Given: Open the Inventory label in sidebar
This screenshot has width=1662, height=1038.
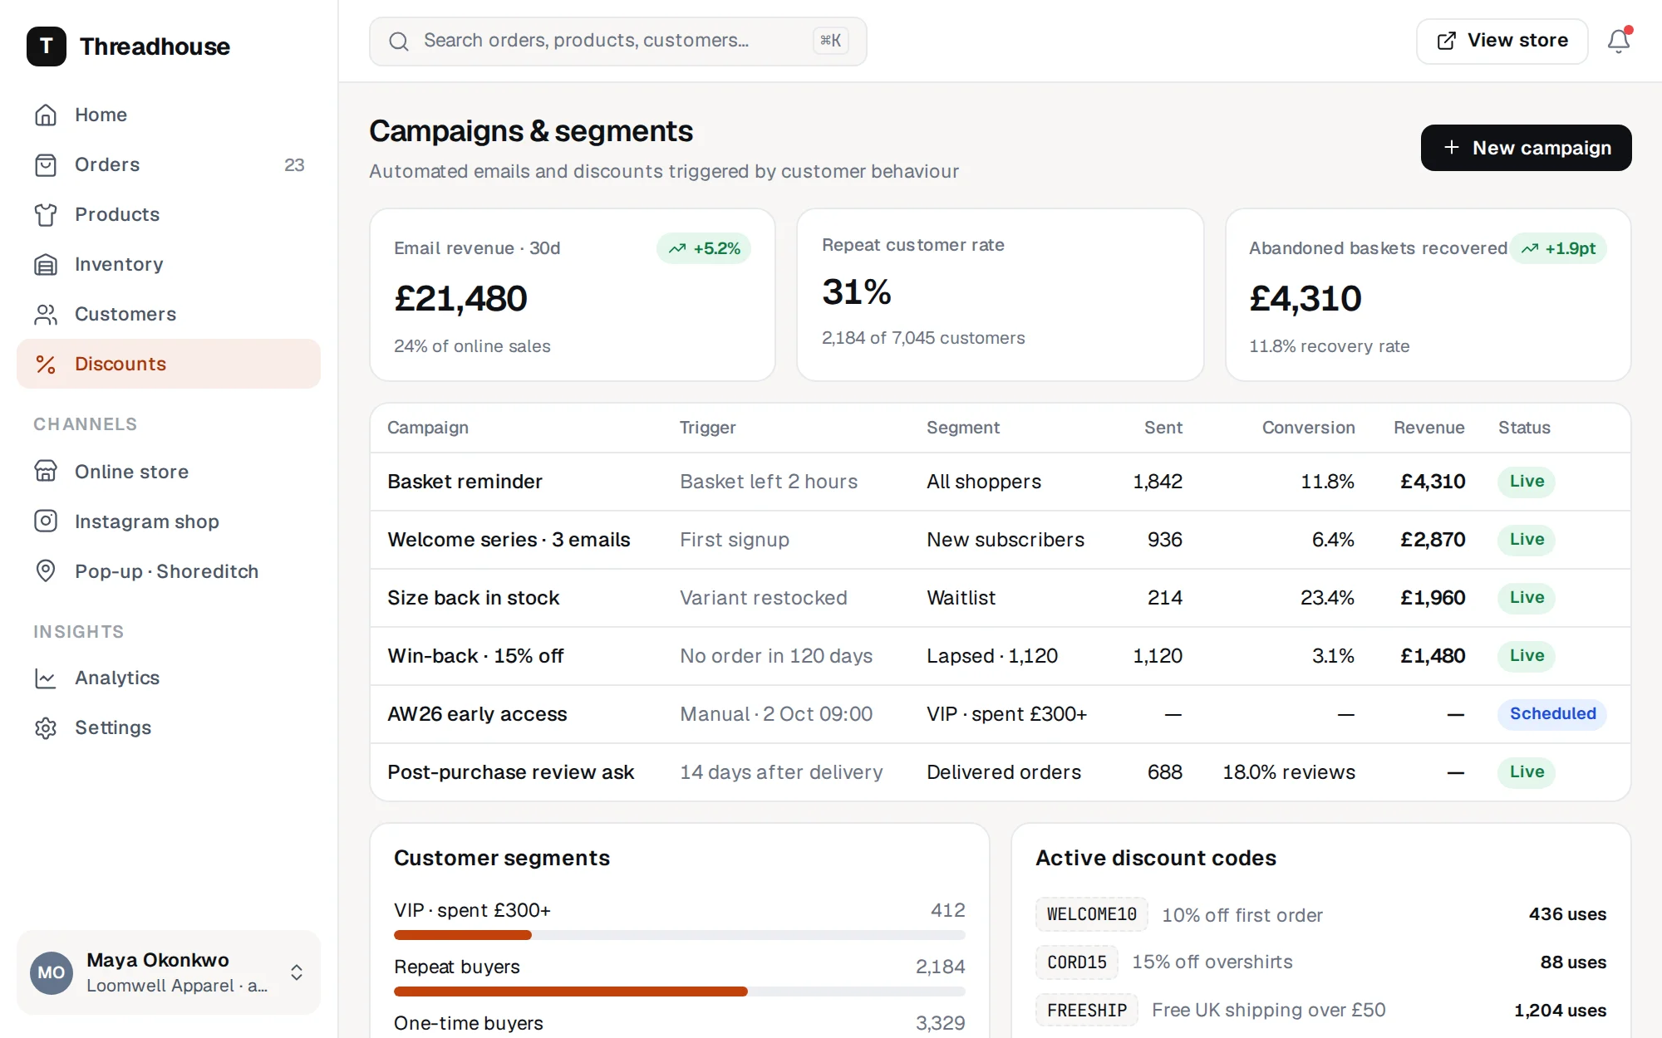Looking at the screenshot, I should coord(119,264).
